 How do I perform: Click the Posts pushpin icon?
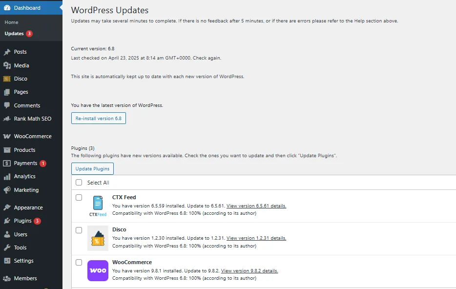7,52
